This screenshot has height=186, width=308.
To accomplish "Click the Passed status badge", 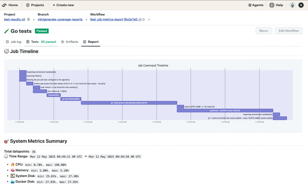I will [x=42, y=31].
